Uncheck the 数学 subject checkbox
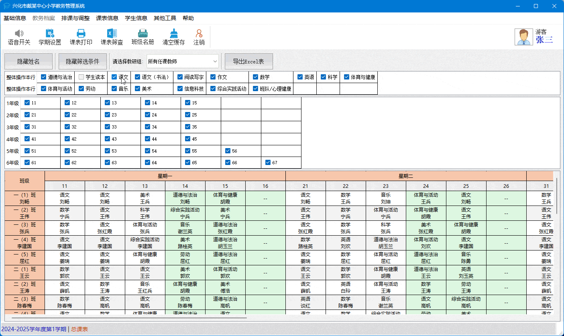564x336 pixels. click(x=256, y=77)
